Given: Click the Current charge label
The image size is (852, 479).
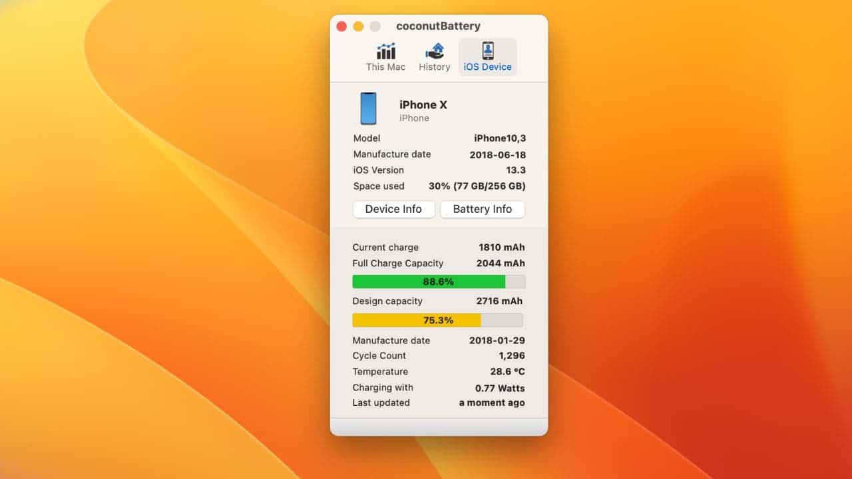Looking at the screenshot, I should [x=385, y=247].
